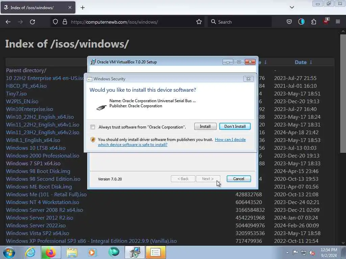Click the padlock site security icon

pos(65,22)
